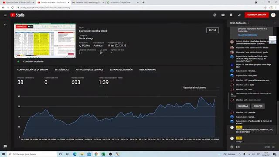This screenshot has width=279, height=157.
Task: Click the Conexión excelente status text
Action: (x=33, y=61)
